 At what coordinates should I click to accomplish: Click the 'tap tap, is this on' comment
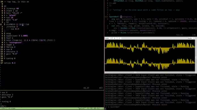coord(16,2)
